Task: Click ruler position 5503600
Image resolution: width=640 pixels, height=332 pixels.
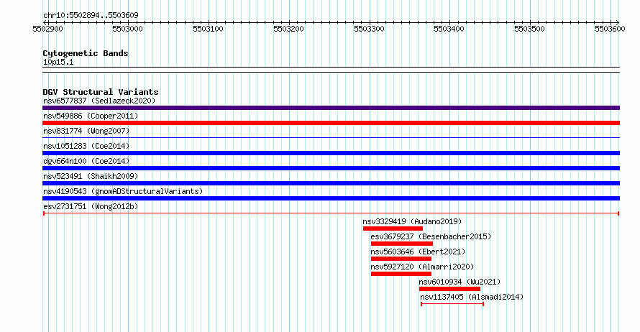Action: click(x=610, y=29)
